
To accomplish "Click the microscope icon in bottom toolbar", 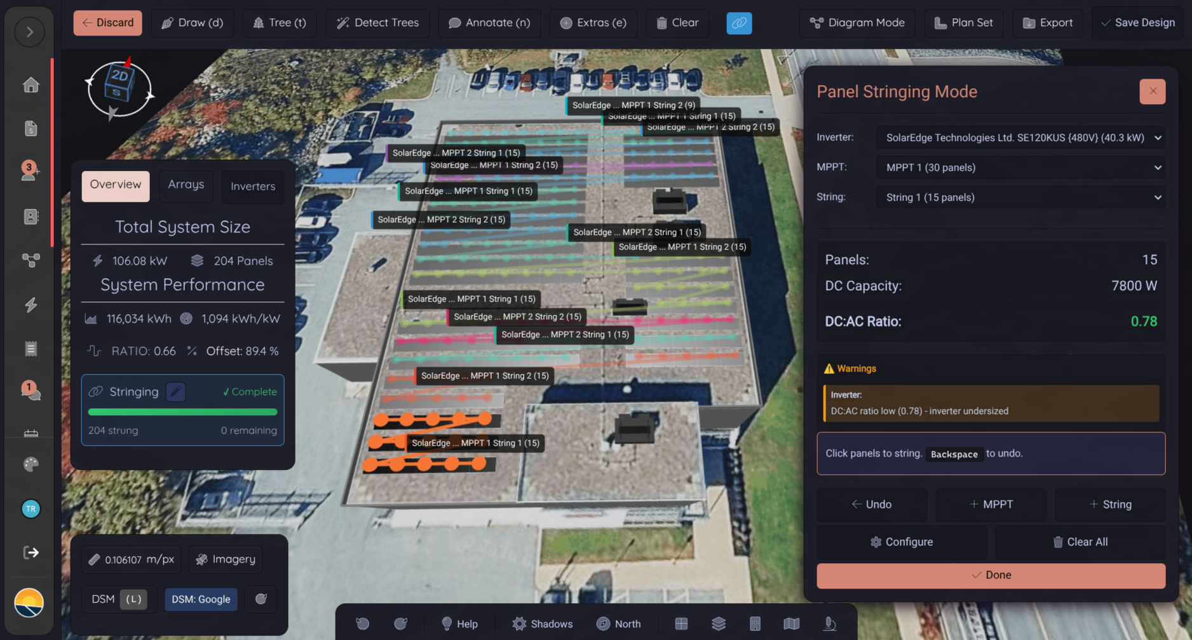I will [829, 624].
